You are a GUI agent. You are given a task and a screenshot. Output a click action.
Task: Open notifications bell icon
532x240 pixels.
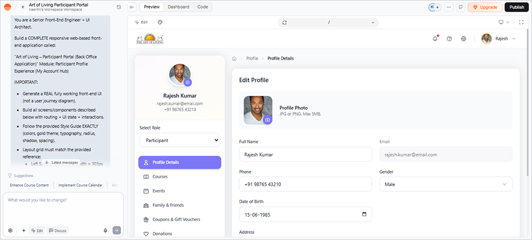(x=435, y=39)
